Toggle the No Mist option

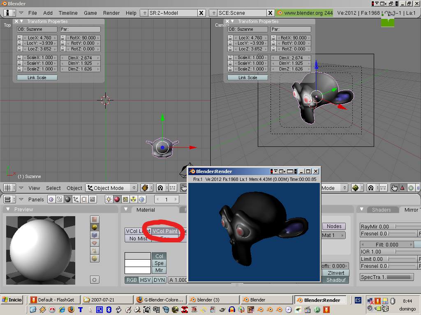[x=138, y=238]
